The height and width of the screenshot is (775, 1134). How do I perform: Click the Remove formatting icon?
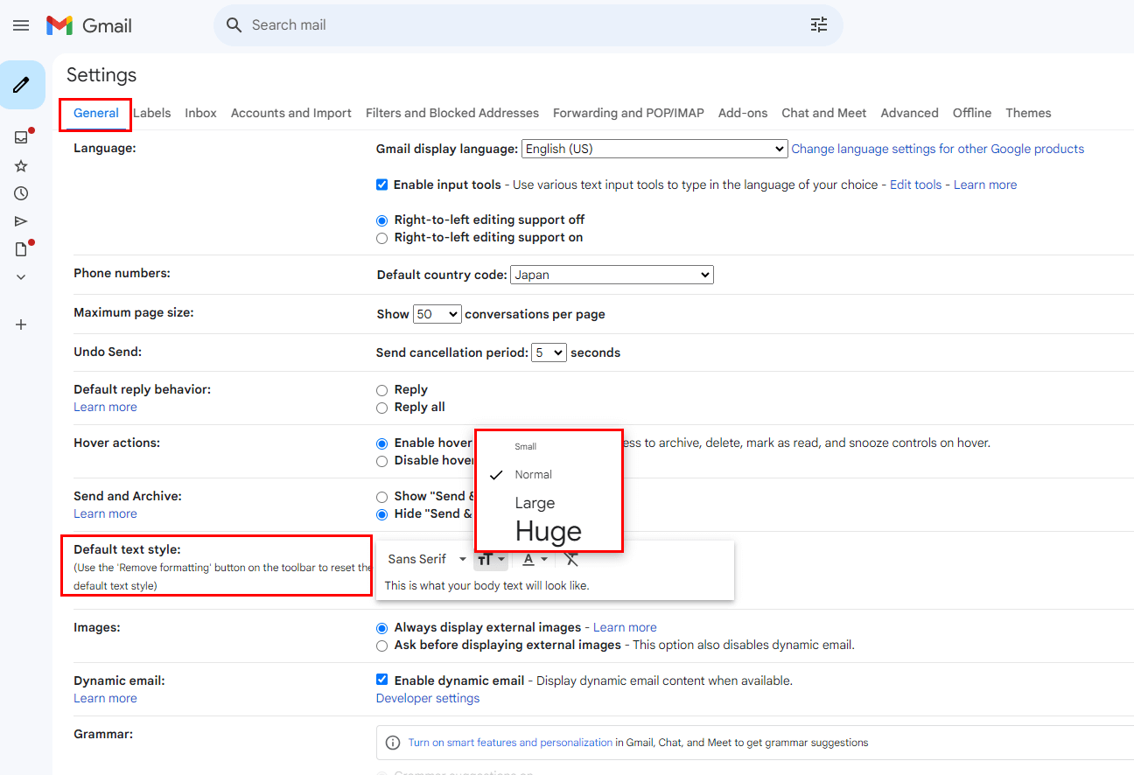(x=571, y=559)
